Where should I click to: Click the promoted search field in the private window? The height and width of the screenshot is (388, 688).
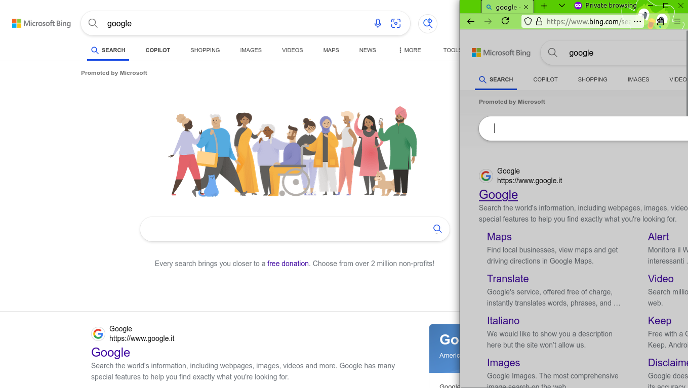pyautogui.click(x=583, y=128)
